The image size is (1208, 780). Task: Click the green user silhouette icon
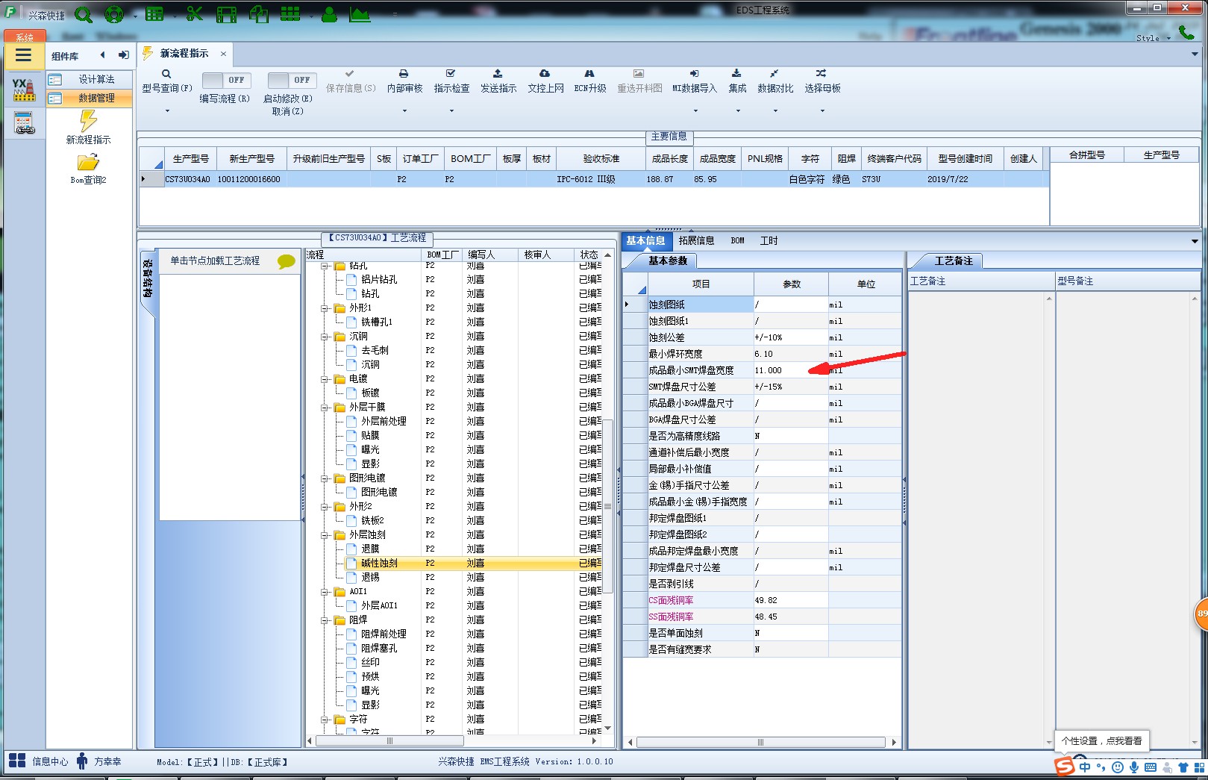(329, 14)
